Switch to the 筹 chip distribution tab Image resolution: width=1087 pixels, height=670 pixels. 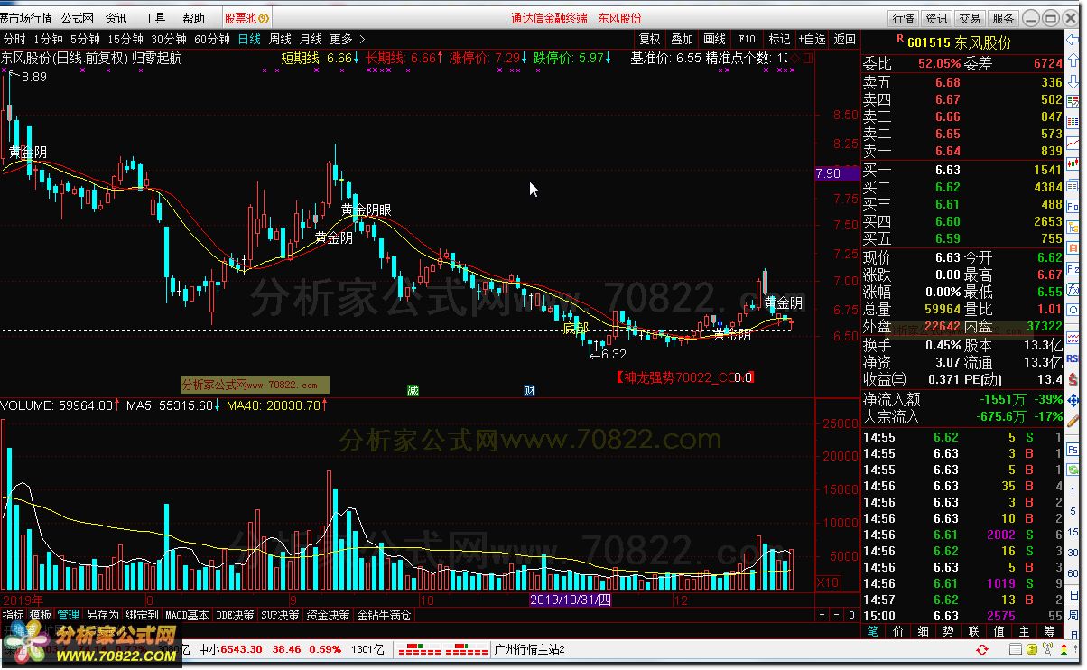coord(1048,631)
